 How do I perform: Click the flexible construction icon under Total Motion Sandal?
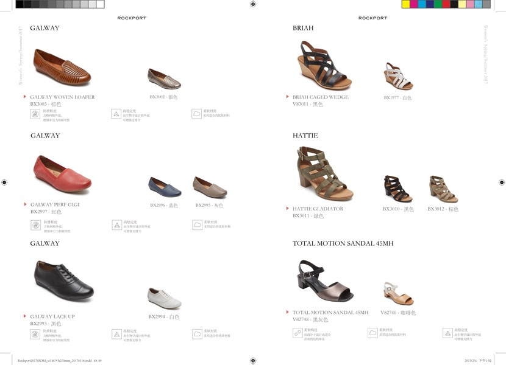pyautogui.click(x=298, y=333)
